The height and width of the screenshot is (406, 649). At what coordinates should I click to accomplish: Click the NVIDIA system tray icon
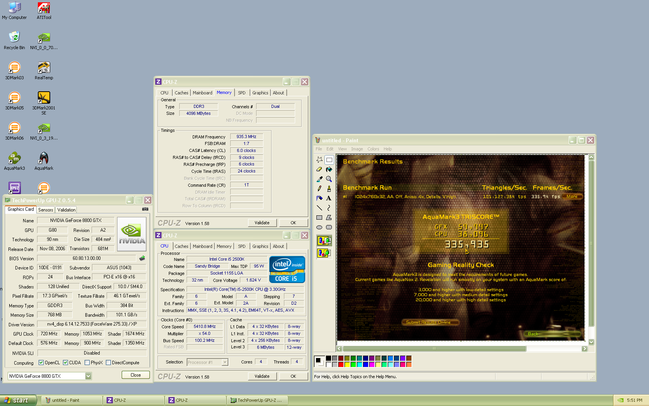click(620, 400)
